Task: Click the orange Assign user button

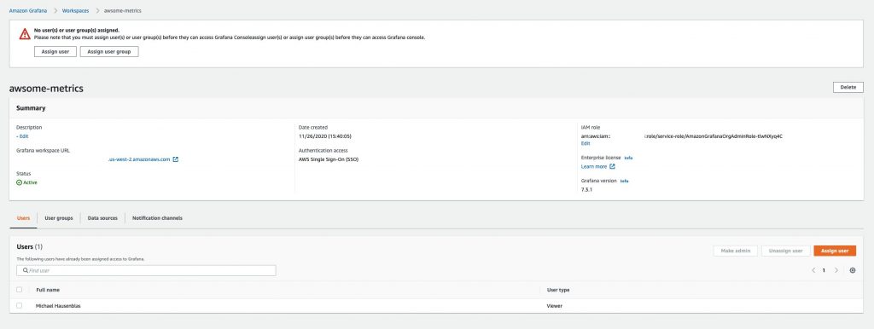Action: (x=835, y=251)
